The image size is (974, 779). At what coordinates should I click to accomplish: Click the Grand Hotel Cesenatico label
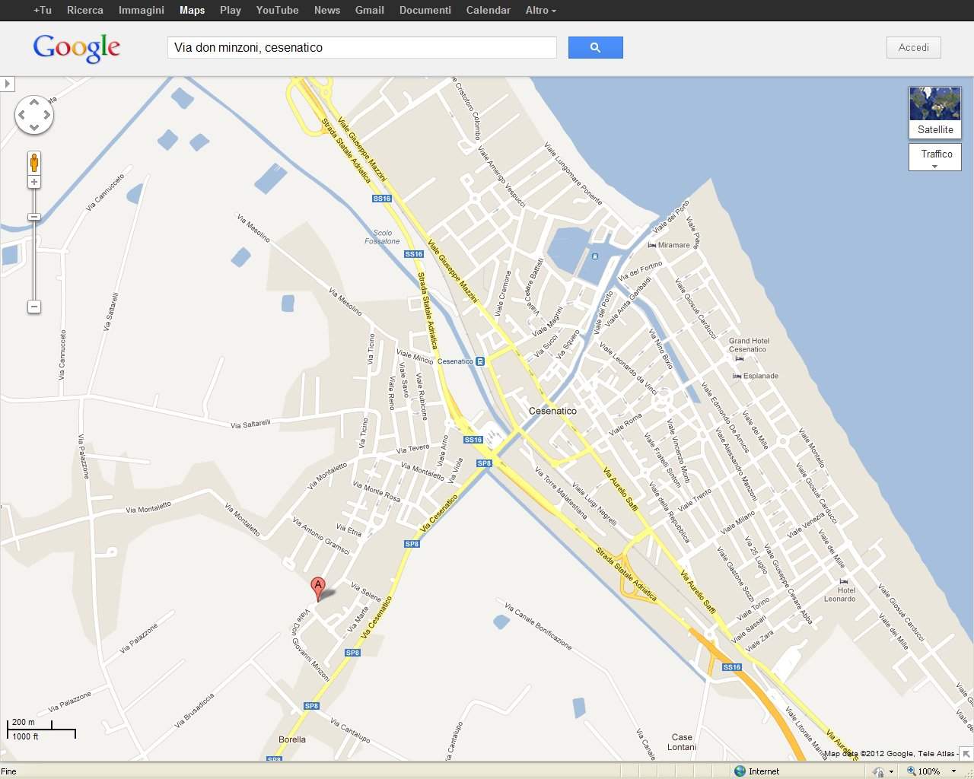click(x=749, y=345)
